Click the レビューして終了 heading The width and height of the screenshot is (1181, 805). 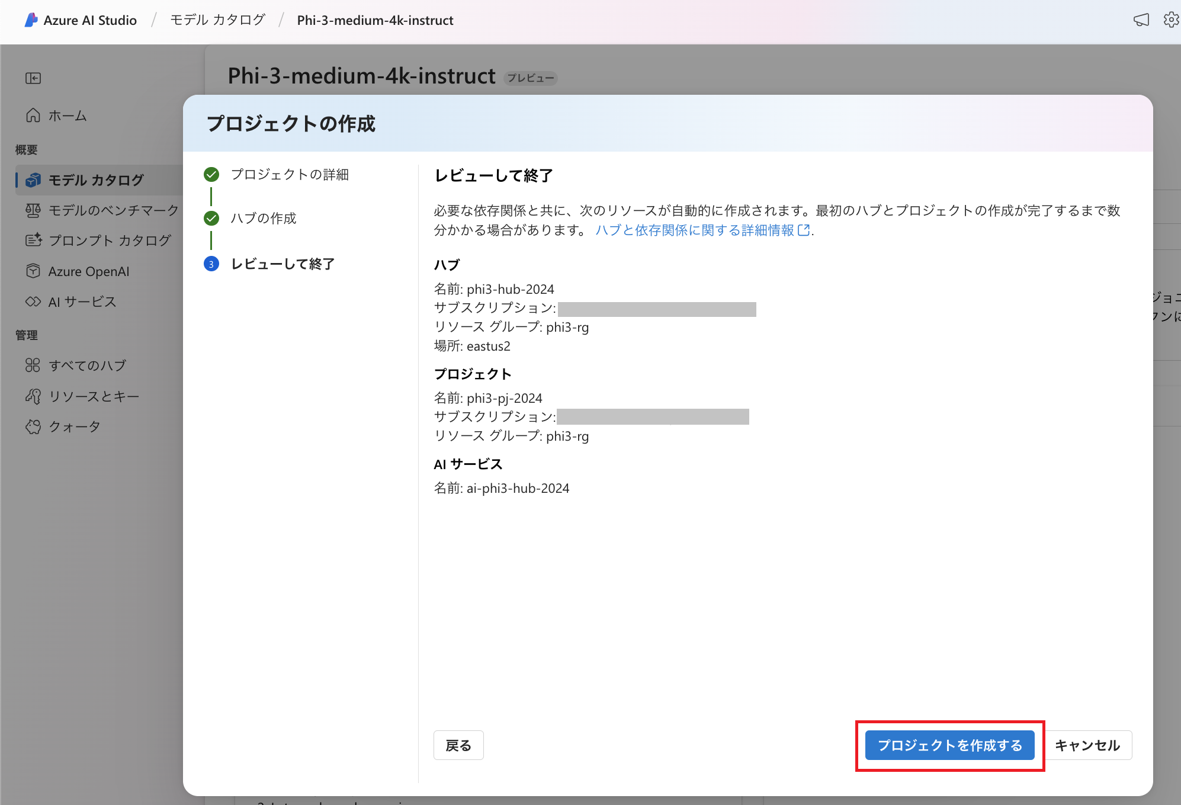click(493, 175)
